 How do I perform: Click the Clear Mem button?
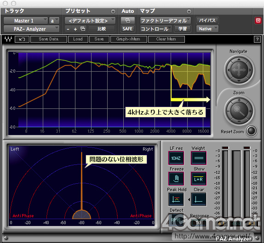[x=166, y=39]
